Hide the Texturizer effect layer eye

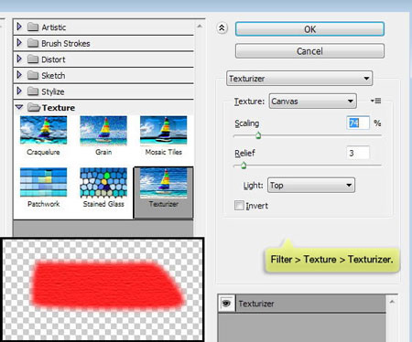(x=226, y=304)
